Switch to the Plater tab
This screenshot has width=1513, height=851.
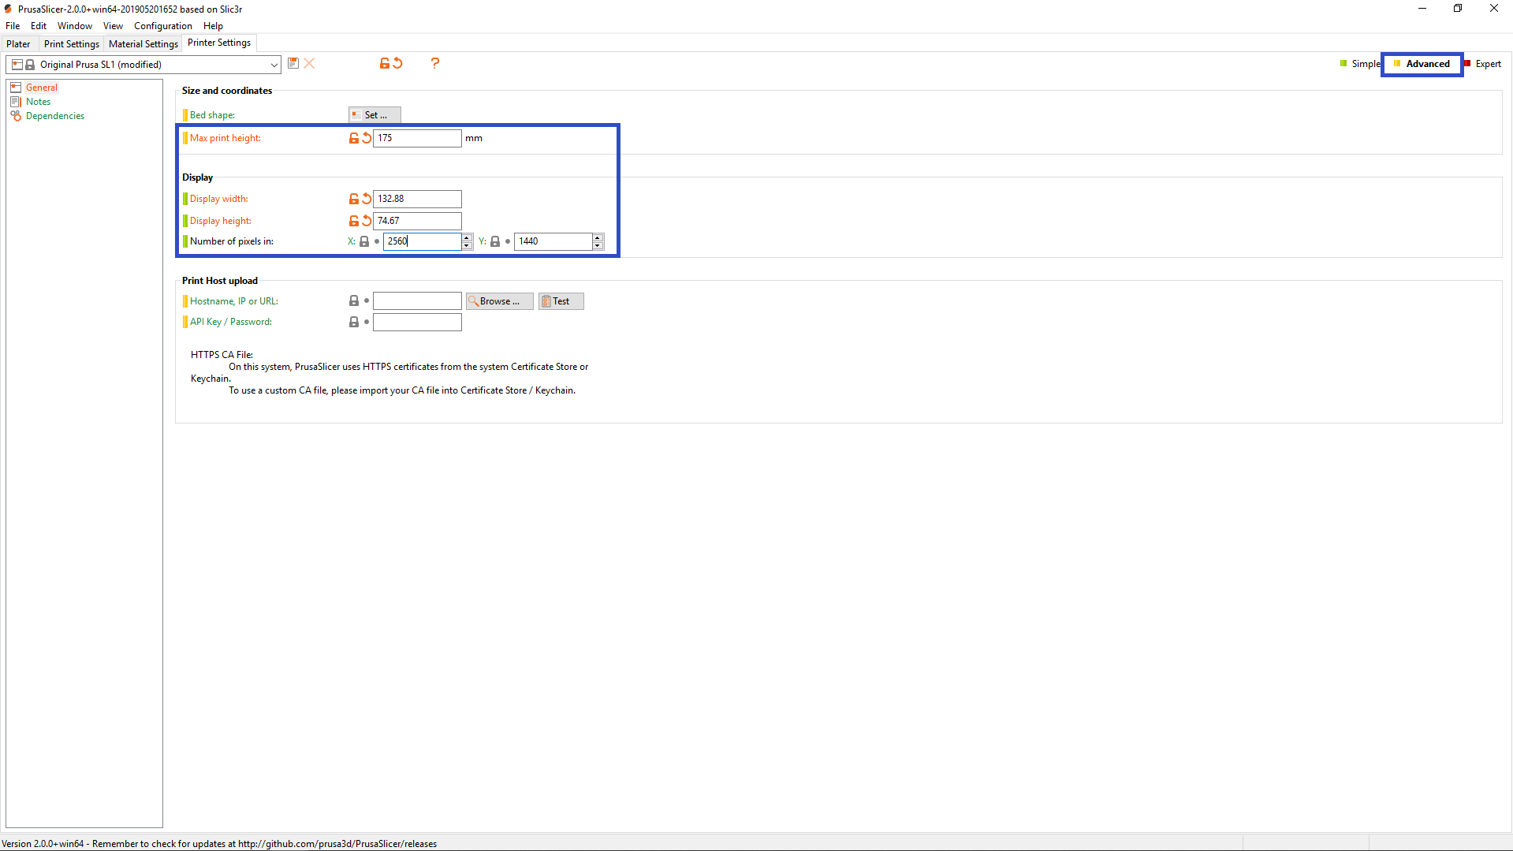coord(18,44)
